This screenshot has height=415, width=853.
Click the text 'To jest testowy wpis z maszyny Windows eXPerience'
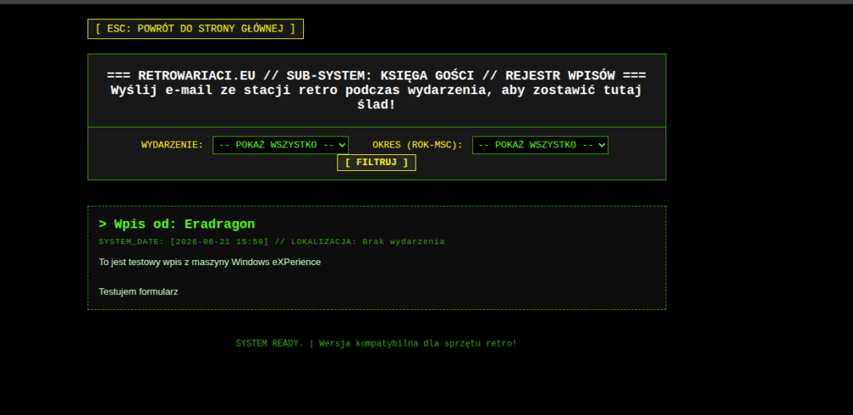click(209, 262)
